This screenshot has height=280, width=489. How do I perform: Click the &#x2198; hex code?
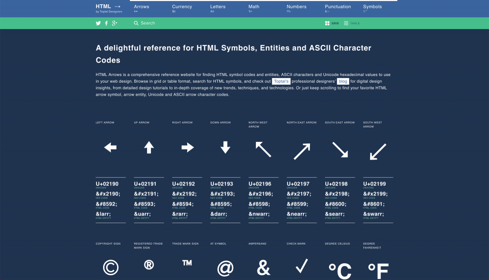[x=337, y=194]
